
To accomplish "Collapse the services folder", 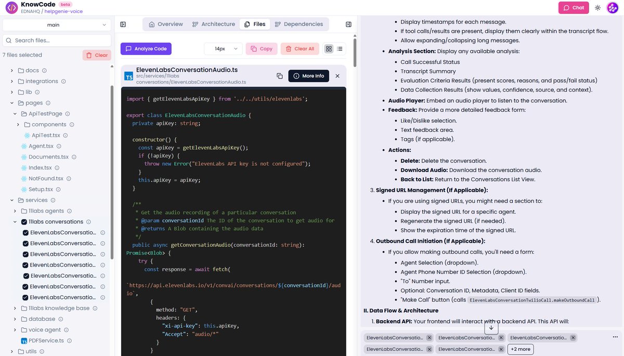I will [x=12, y=200].
